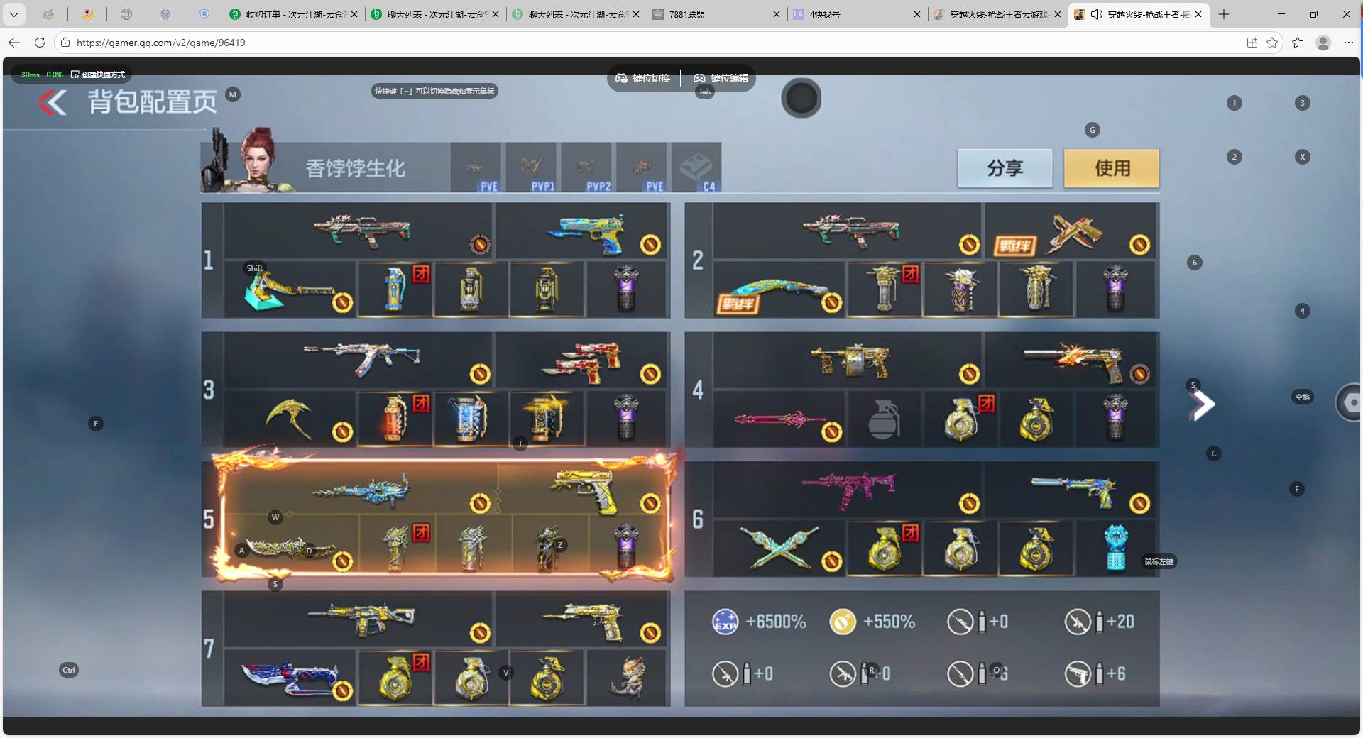Click the 使用 use button

pos(1112,168)
